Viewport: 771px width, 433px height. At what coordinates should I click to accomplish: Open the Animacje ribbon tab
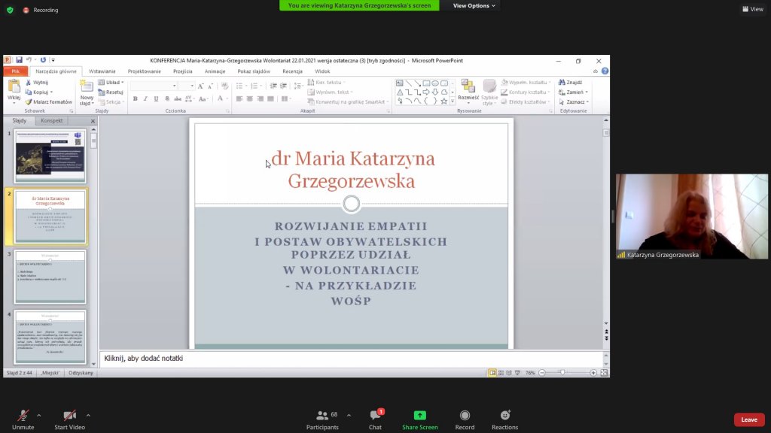tap(215, 71)
